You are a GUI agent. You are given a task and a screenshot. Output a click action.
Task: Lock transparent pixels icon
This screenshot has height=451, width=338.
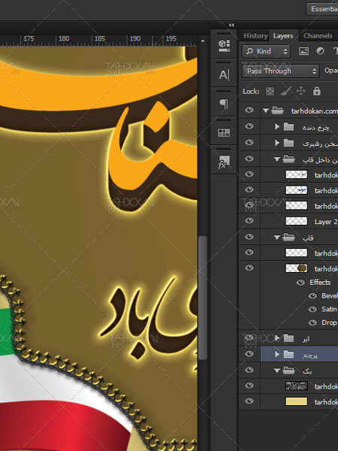pyautogui.click(x=270, y=92)
